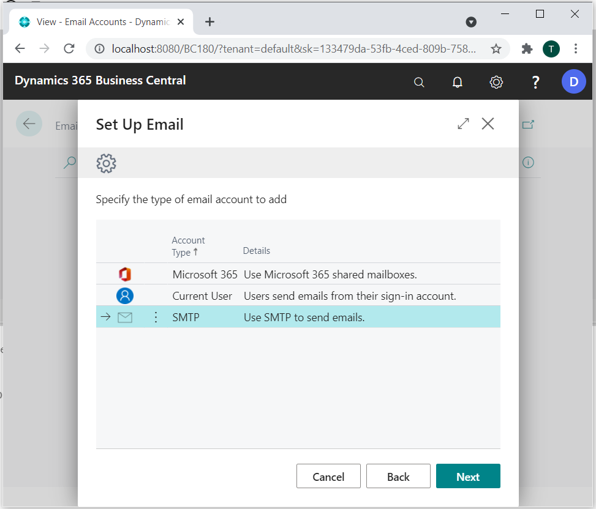Click "Users send emails from their sign-in account."
596x509 pixels.
(x=350, y=296)
